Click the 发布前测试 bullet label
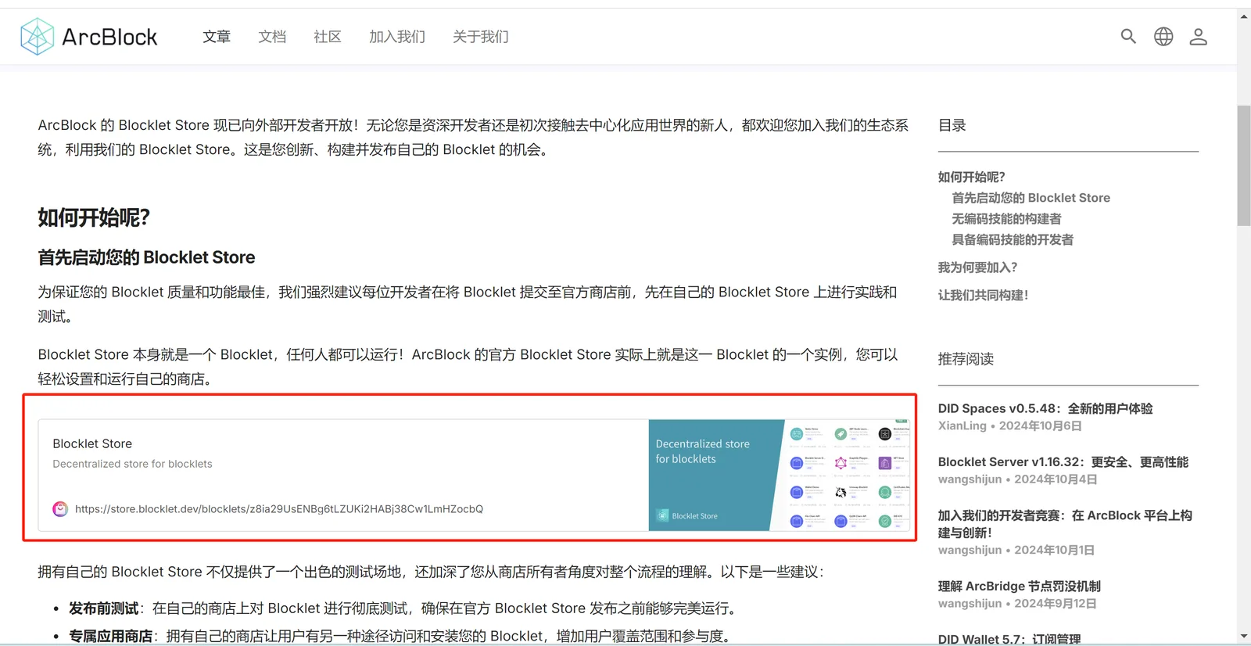The height and width of the screenshot is (646, 1251). pyautogui.click(x=103, y=608)
